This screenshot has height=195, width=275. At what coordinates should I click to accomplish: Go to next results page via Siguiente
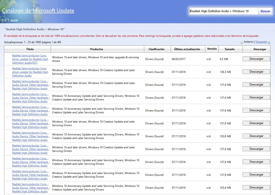261,42
